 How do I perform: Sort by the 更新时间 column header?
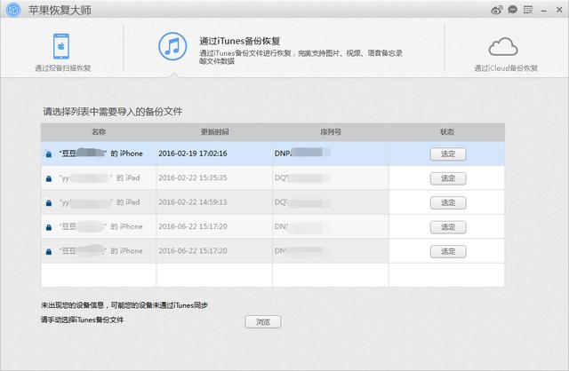pyautogui.click(x=214, y=132)
